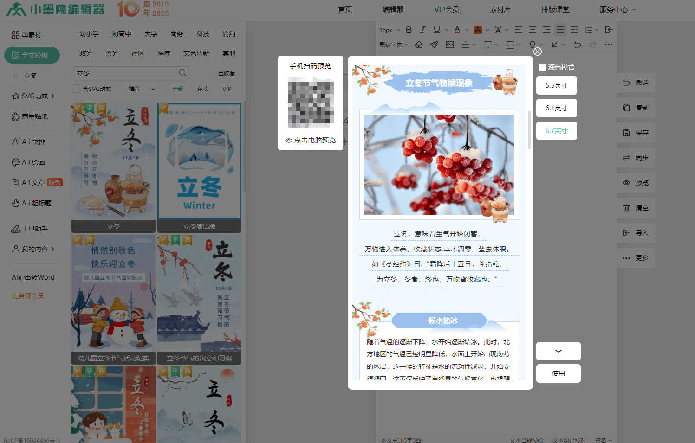The height and width of the screenshot is (443, 695).
Task: Expand the 推荐 sort dropdown
Action: tap(142, 89)
